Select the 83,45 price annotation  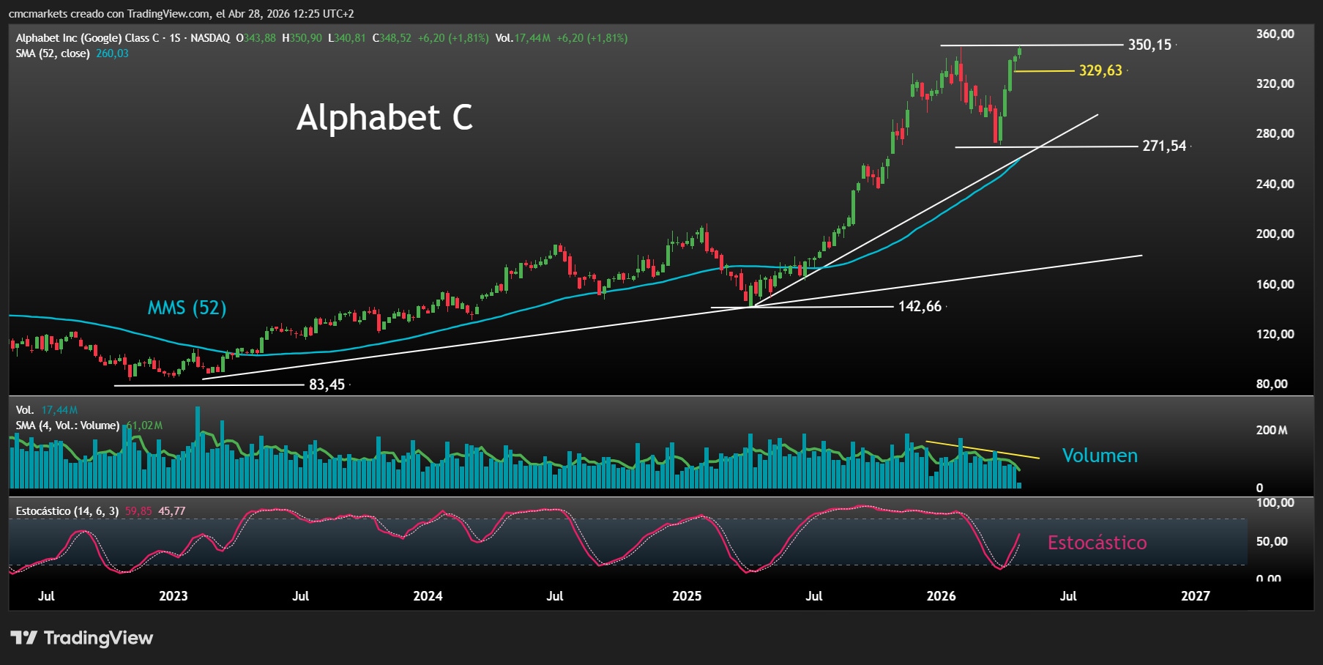tap(328, 384)
